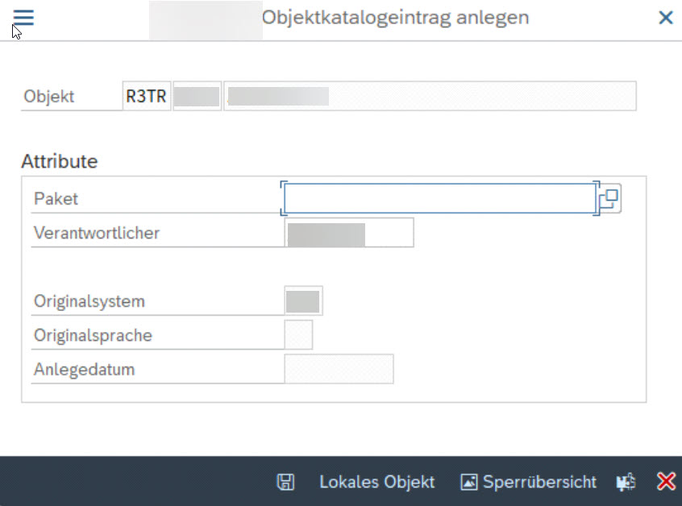Click the Originalsystem field
The width and height of the screenshot is (682, 506).
click(x=303, y=301)
